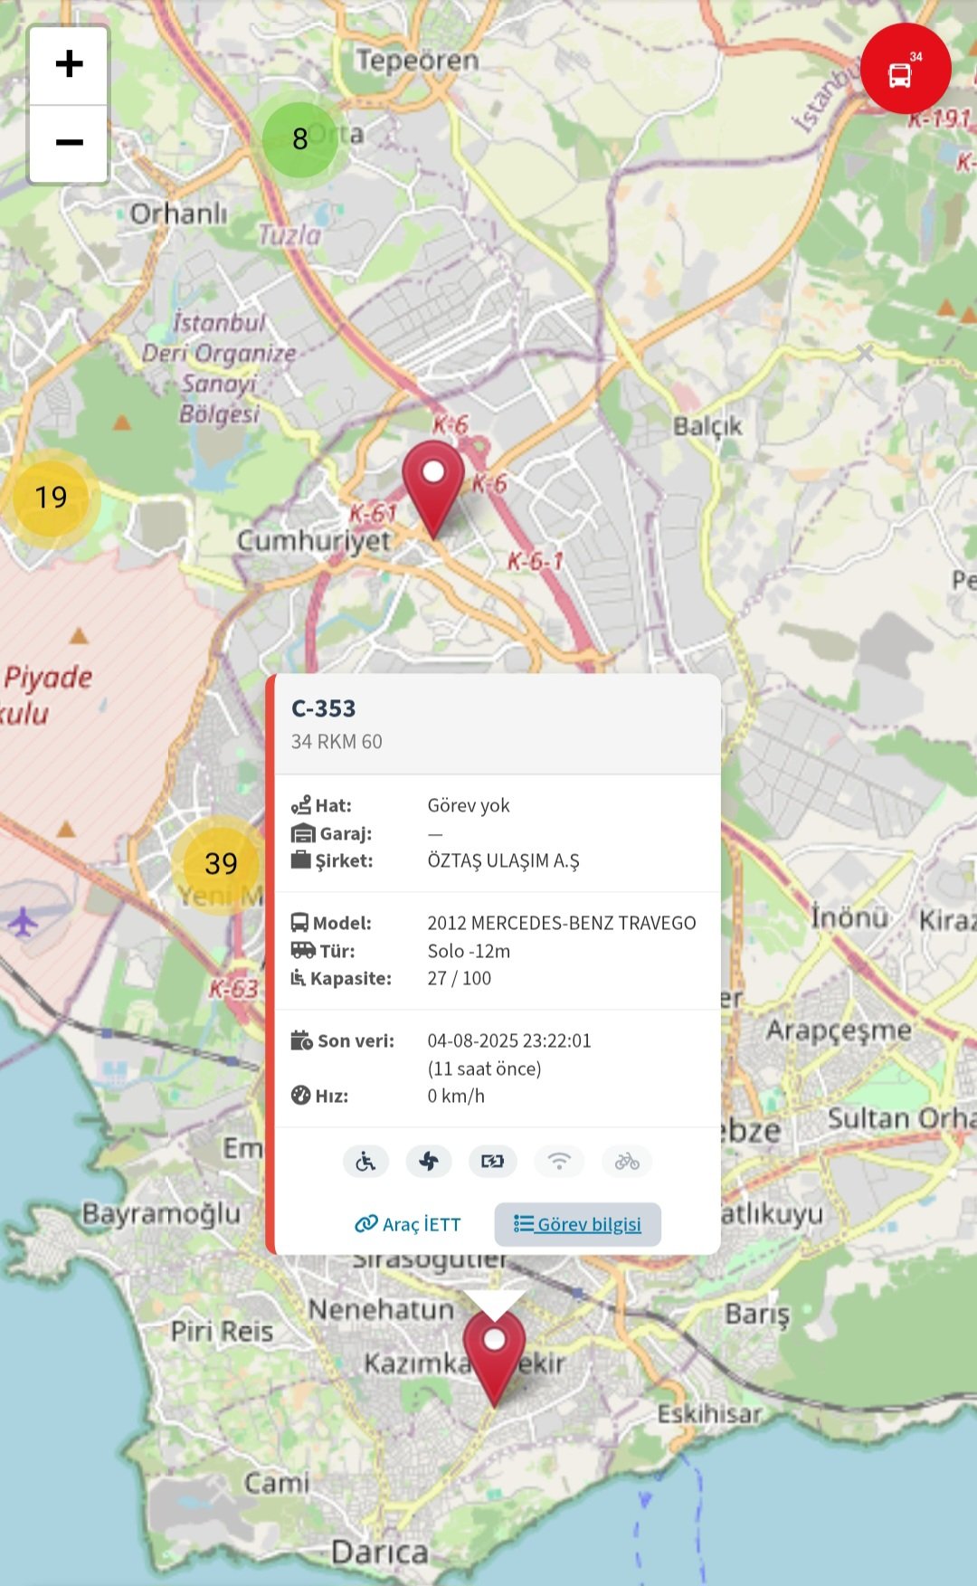The image size is (977, 1586).
Task: Click the wheelchair accessibility icon
Action: [365, 1161]
